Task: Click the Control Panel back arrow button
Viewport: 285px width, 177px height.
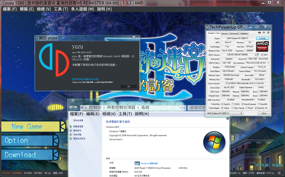Action: (71, 108)
